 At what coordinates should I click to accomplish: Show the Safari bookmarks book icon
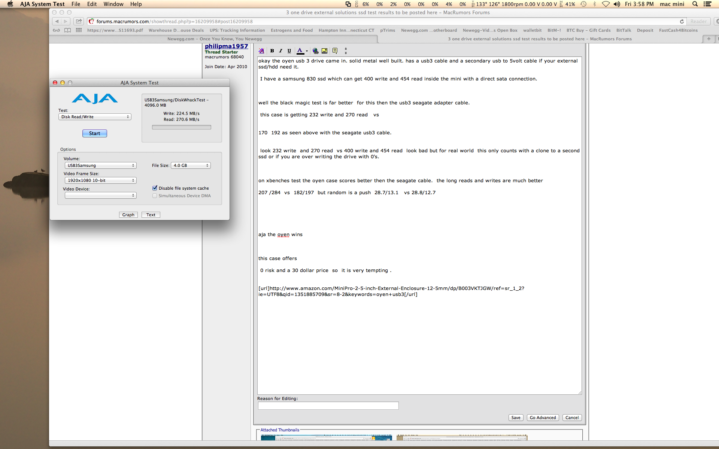coord(67,30)
